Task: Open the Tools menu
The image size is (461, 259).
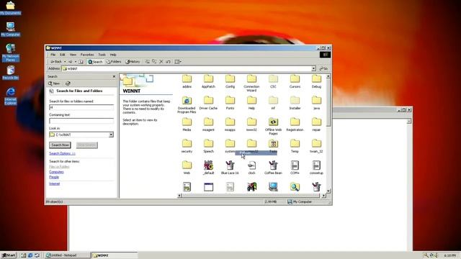Action: click(x=102, y=55)
